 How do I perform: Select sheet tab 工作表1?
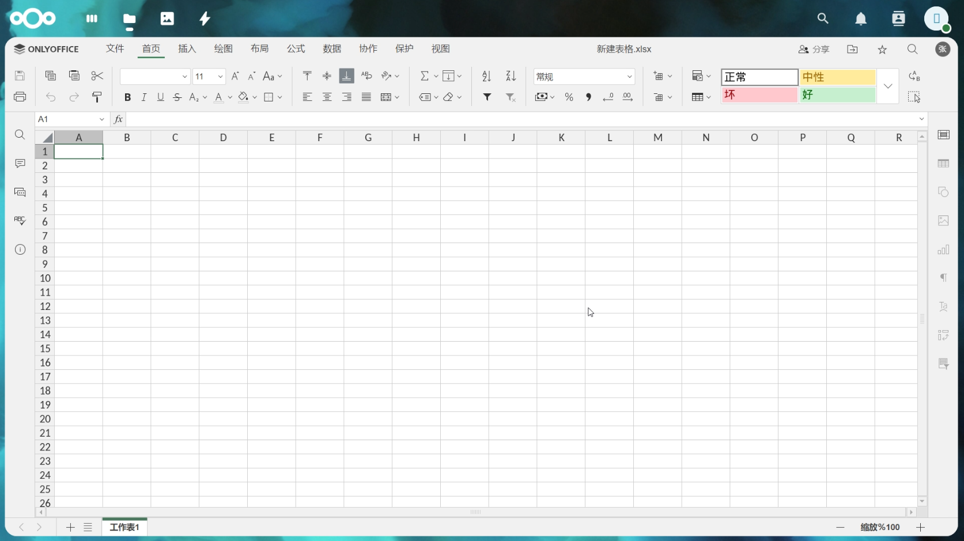[124, 527]
